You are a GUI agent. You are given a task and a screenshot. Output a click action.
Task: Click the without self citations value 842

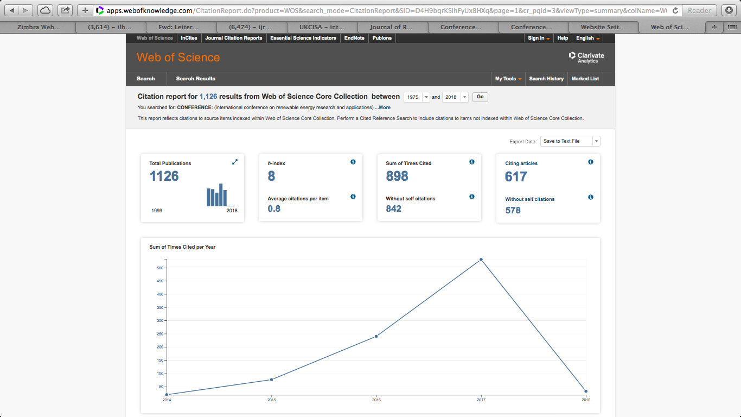point(394,208)
